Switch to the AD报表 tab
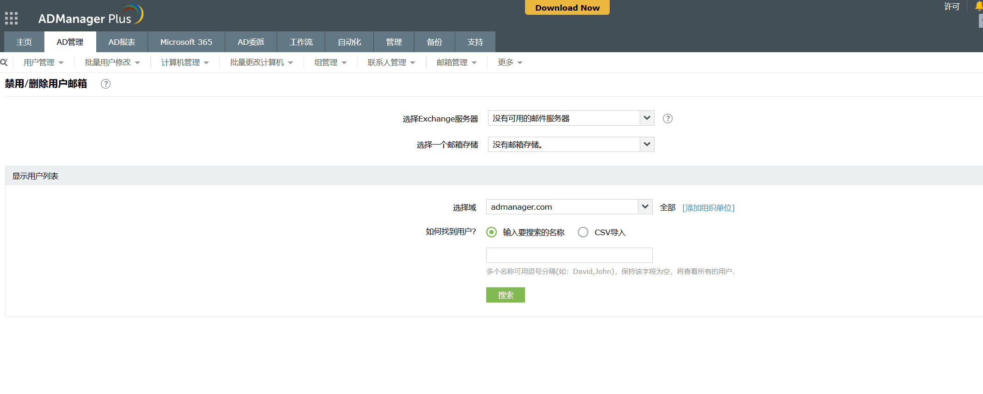Viewport: 983px width, 394px height. click(x=122, y=42)
